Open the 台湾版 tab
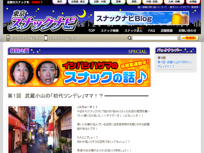The height and width of the screenshot is (153, 204). point(193,2)
